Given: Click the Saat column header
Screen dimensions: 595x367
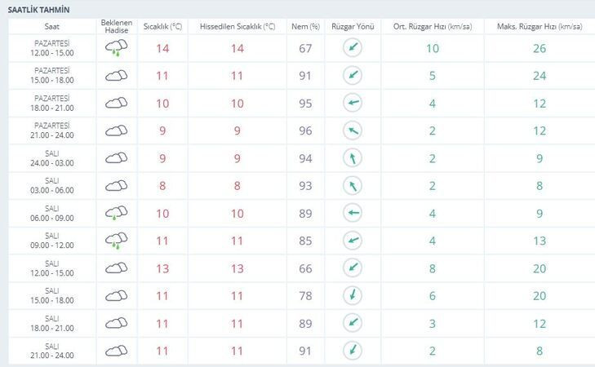Looking at the screenshot, I should click(52, 27).
